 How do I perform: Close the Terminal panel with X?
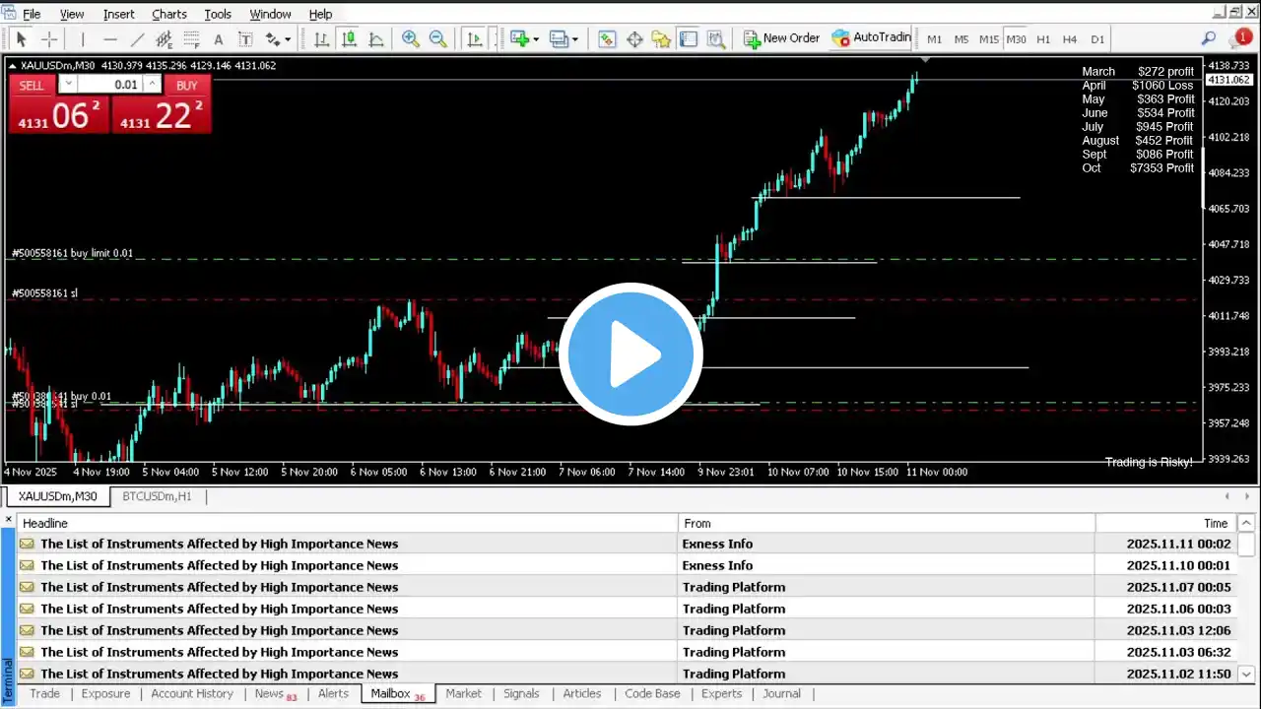pos(9,519)
